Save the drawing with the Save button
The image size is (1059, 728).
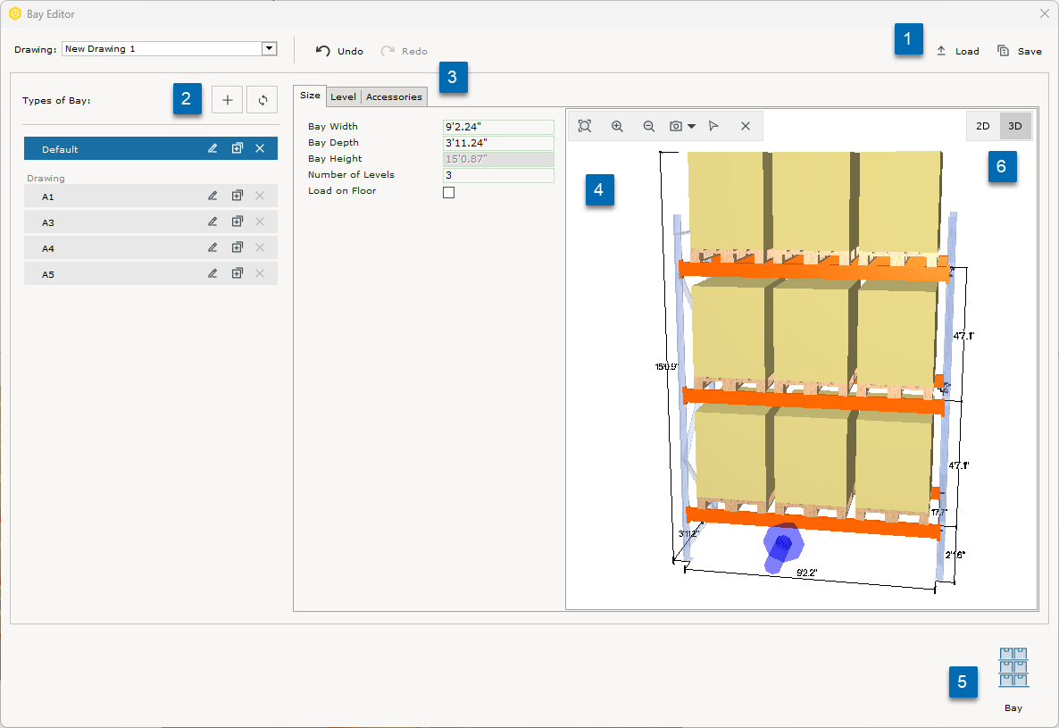pyautogui.click(x=1019, y=51)
